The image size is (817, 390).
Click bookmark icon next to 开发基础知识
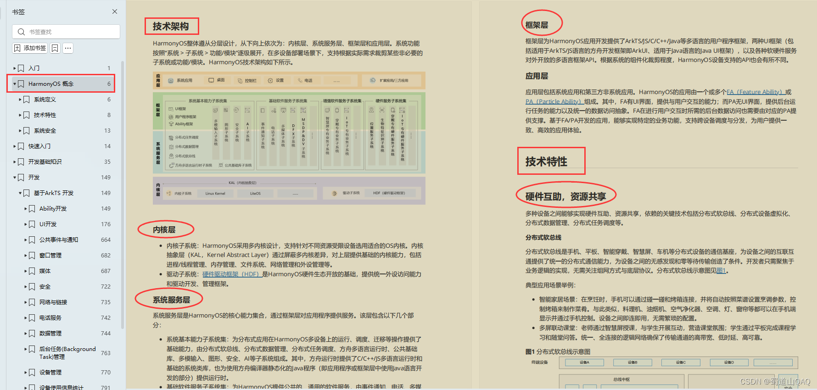tap(21, 162)
